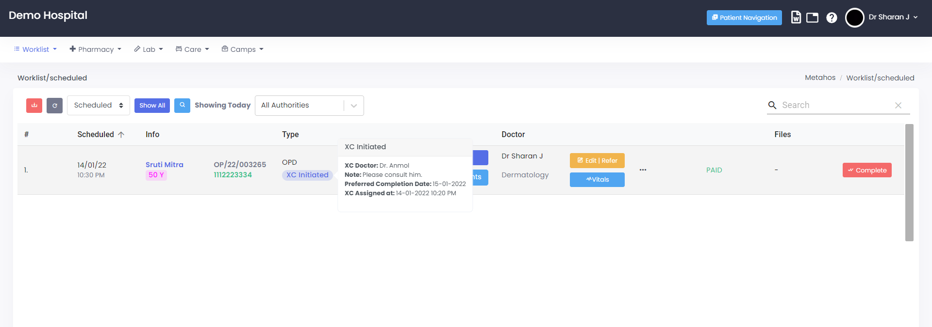
Task: Open the Worklist menu
Action: 35,49
